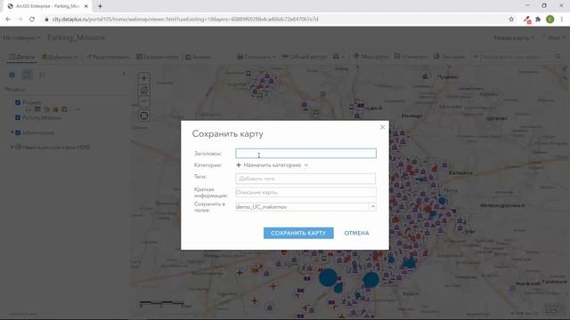This screenshot has width=570, height=320.
Task: Open Закладки bookmarks
Action: pyautogui.click(x=449, y=57)
